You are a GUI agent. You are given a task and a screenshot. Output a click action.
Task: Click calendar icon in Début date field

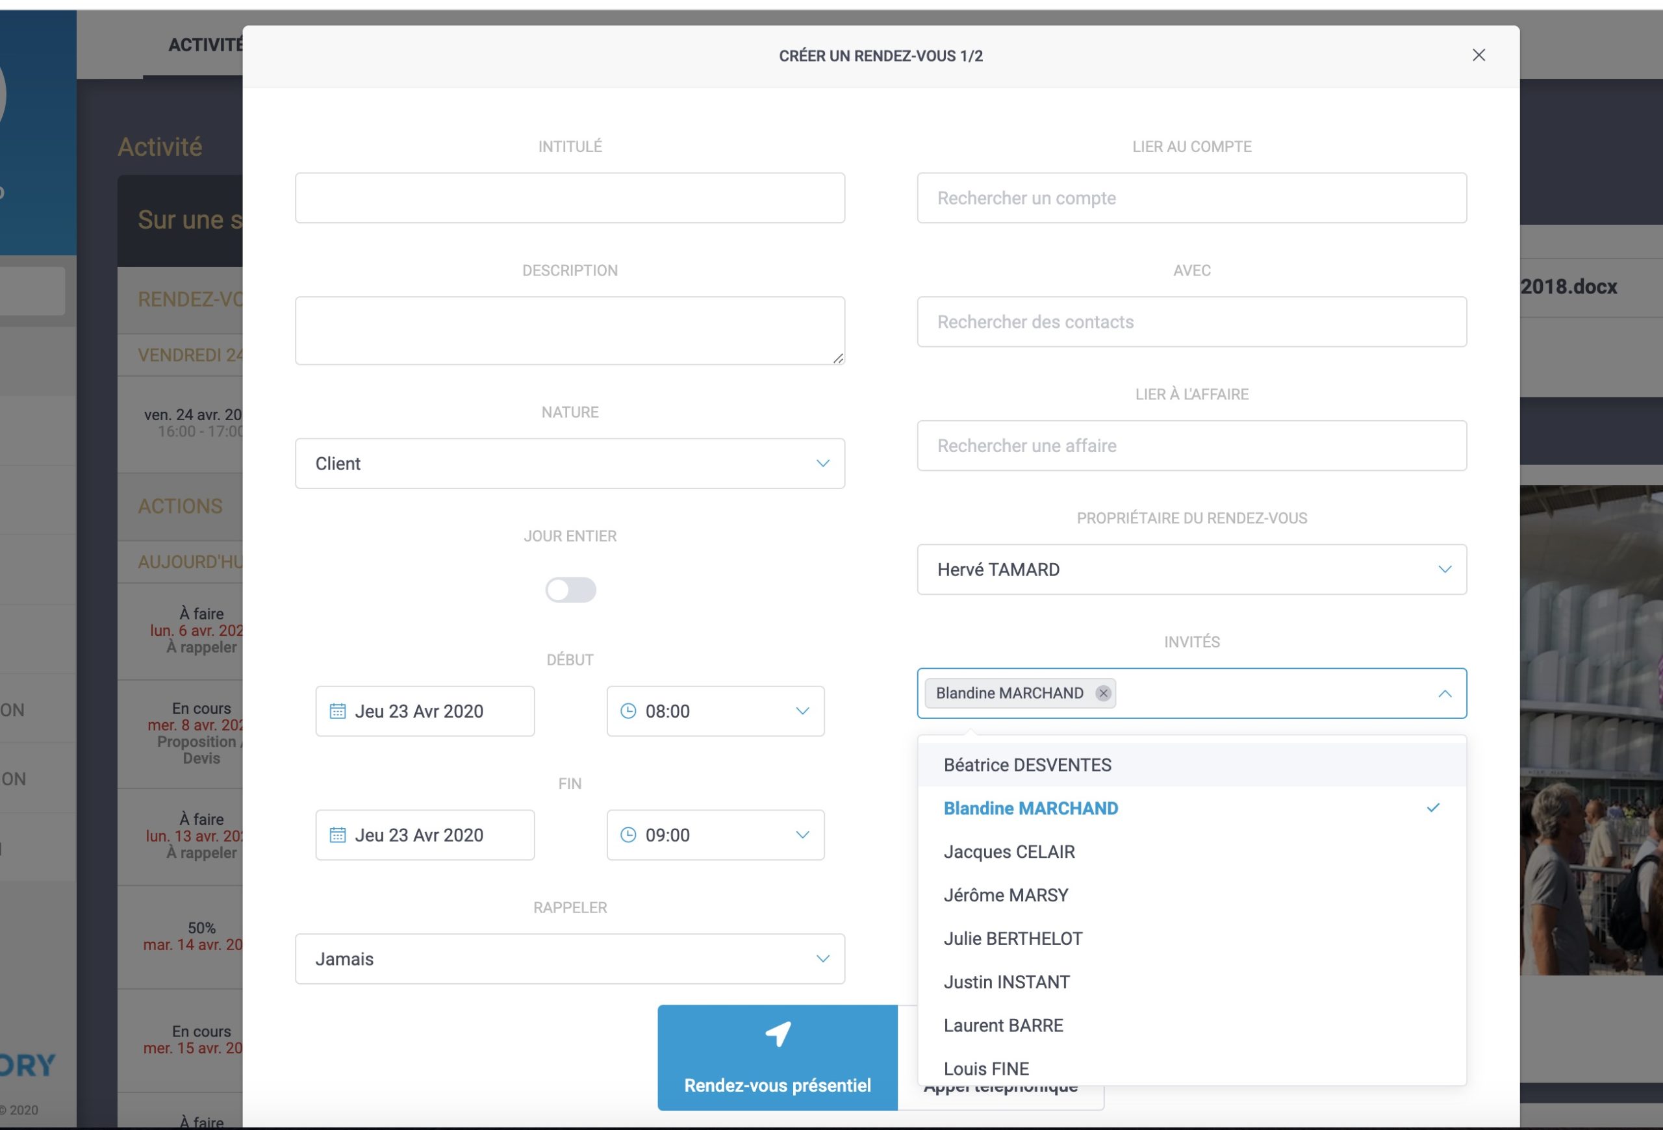337,711
